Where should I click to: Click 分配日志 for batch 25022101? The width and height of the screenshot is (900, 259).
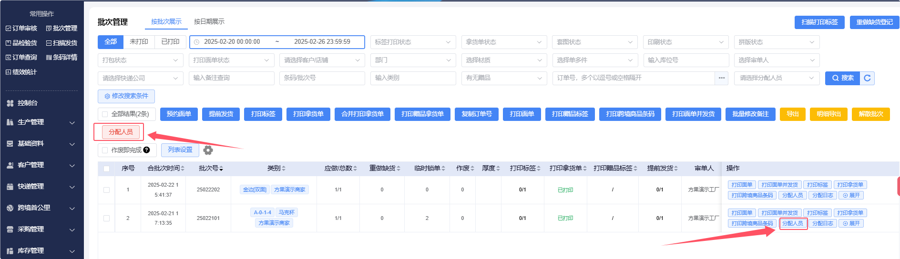[823, 223]
